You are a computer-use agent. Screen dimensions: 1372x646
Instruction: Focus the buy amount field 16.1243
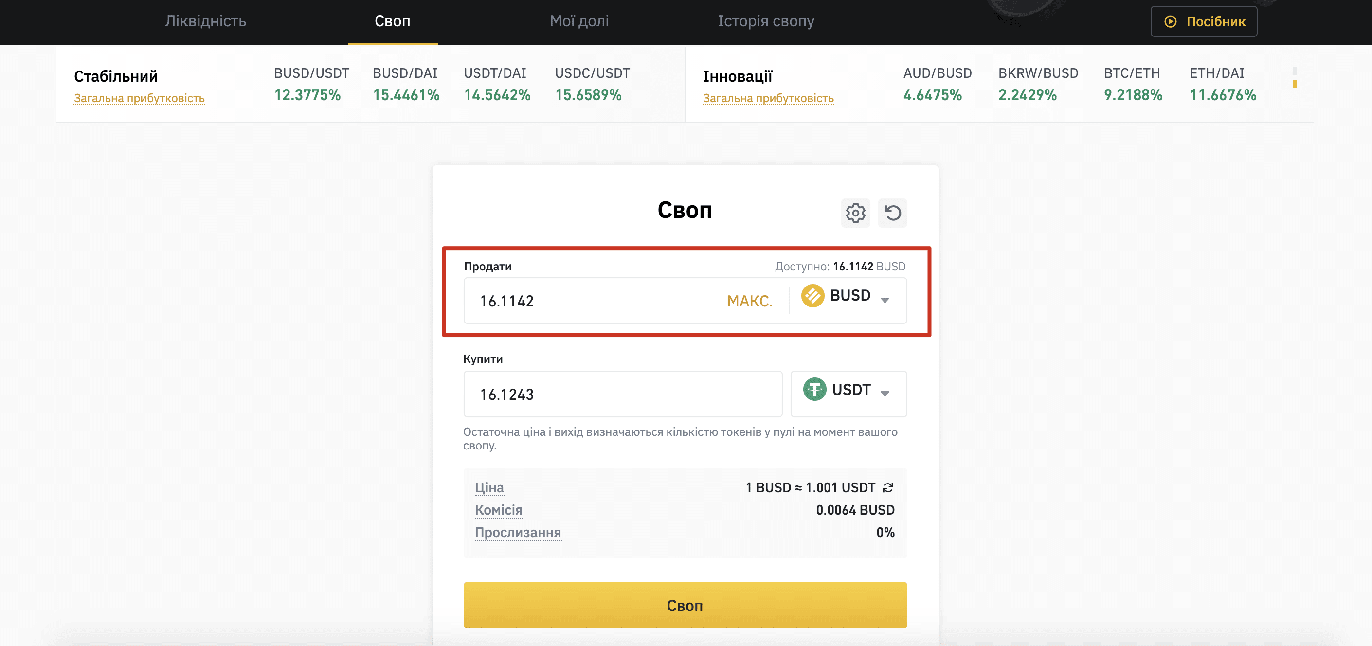click(623, 394)
